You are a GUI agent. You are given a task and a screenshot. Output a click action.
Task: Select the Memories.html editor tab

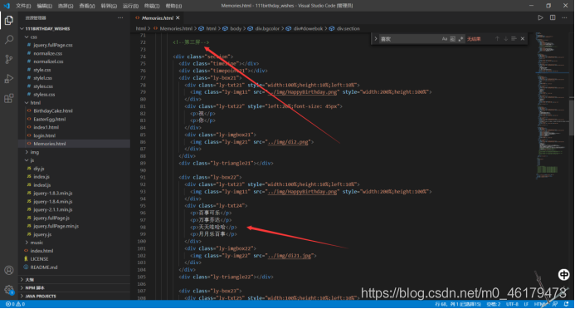(x=158, y=17)
